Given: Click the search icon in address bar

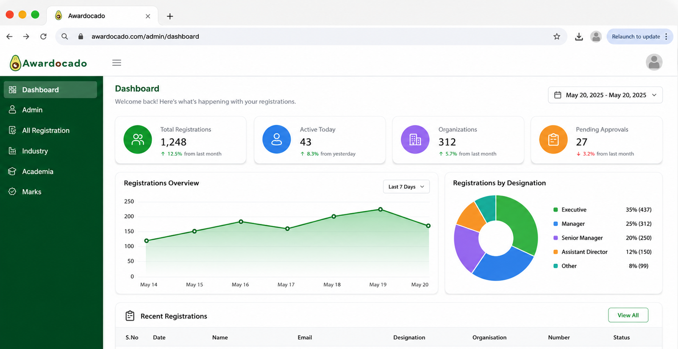Looking at the screenshot, I should pyautogui.click(x=64, y=36).
